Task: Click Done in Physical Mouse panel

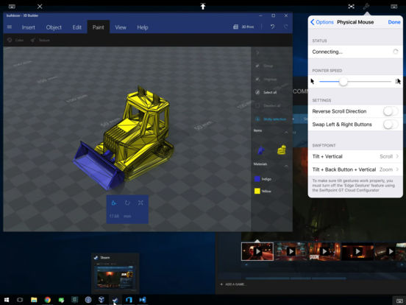Action: pos(394,22)
